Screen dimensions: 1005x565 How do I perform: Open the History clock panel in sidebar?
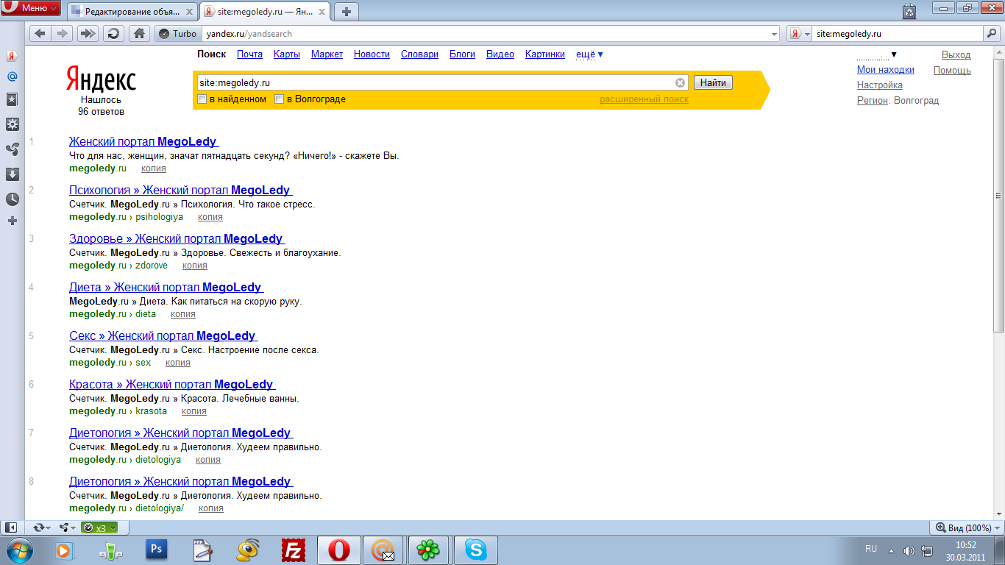(12, 199)
